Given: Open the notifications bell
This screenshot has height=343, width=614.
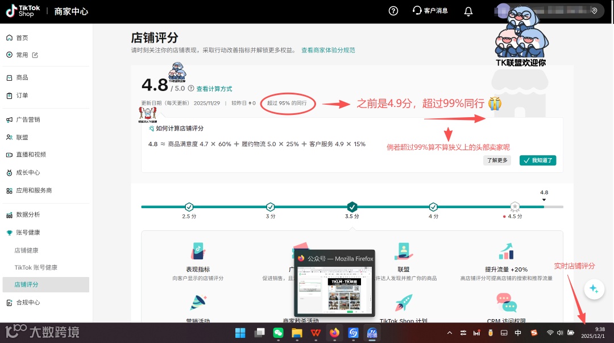Looking at the screenshot, I should 468,11.
